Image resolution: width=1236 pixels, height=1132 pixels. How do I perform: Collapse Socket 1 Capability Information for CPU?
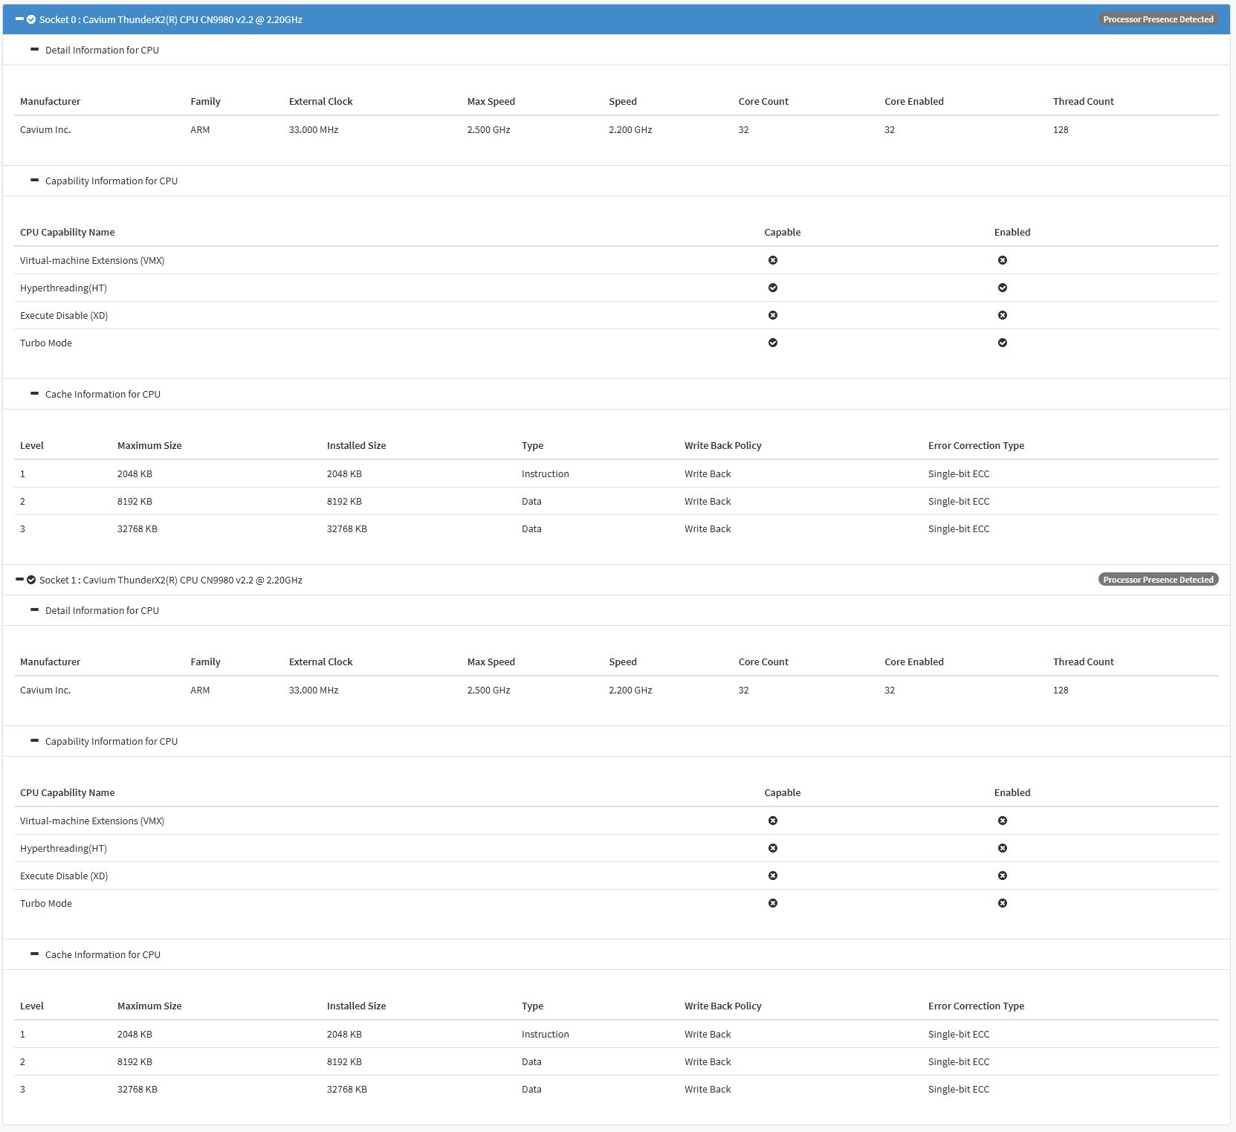point(34,741)
